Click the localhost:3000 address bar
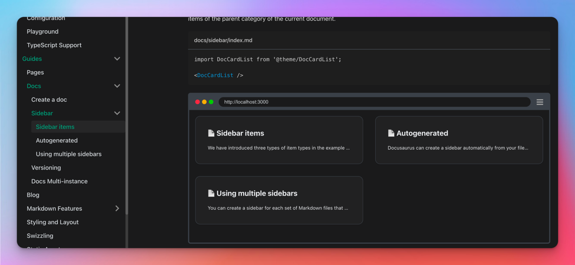575x265 pixels. coord(374,102)
